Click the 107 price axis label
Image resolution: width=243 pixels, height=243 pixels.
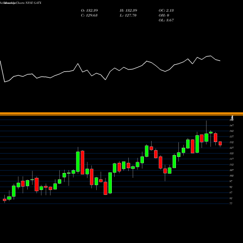click(231, 170)
